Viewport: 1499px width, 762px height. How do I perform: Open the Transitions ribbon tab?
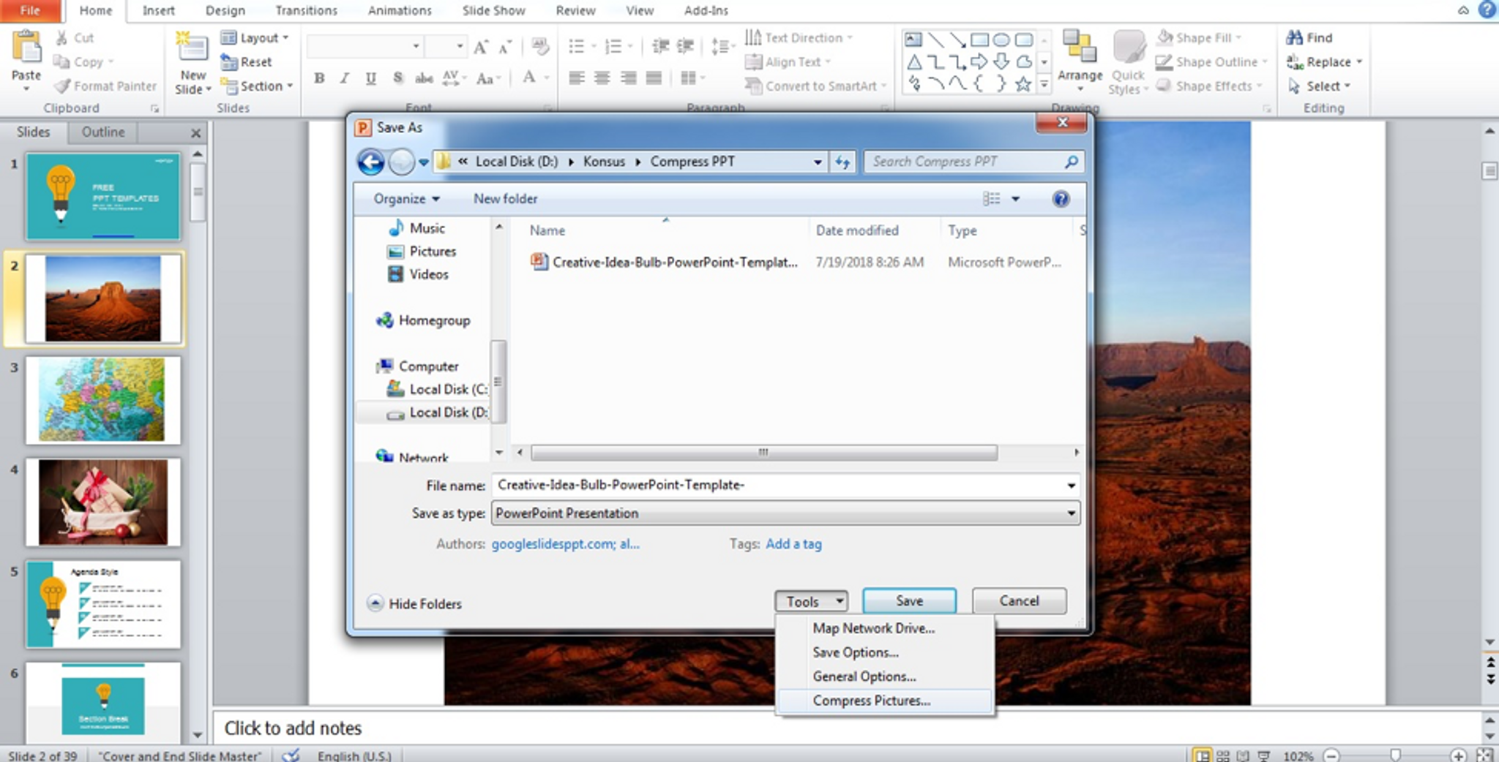[x=306, y=11]
